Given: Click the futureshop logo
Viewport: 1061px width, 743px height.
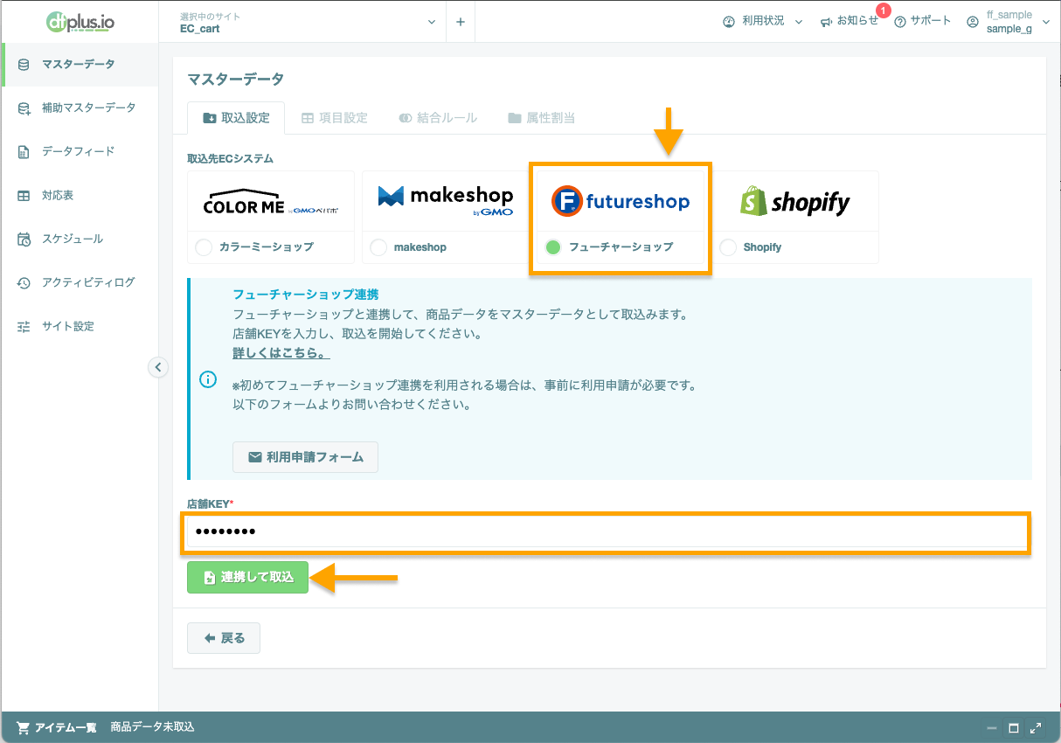Looking at the screenshot, I should pos(621,202).
